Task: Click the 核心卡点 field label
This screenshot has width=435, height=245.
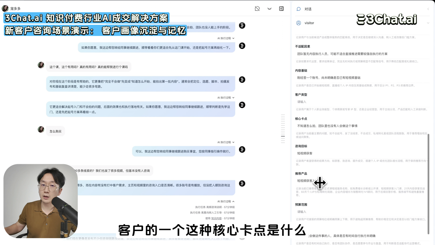Action: (301, 119)
